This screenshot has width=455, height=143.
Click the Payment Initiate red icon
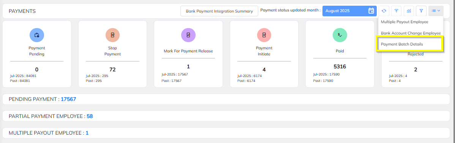click(x=264, y=35)
